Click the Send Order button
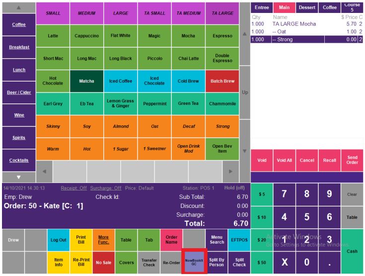Screen dimensions: 365x276 [352, 160]
